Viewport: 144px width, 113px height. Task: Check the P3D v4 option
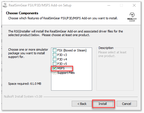[x=54, y=59]
